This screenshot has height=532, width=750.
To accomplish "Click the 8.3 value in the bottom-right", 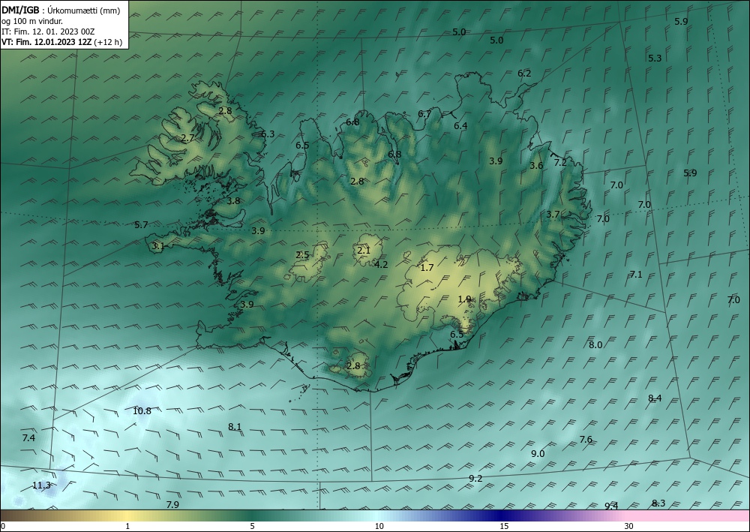I will (658, 503).
